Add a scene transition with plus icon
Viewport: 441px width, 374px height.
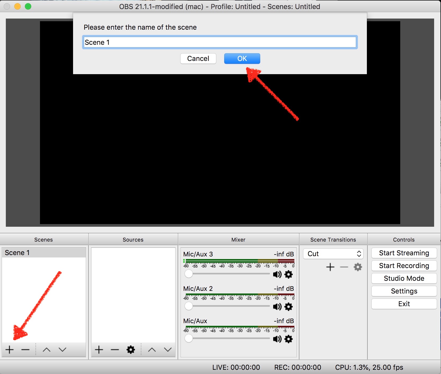[330, 267]
